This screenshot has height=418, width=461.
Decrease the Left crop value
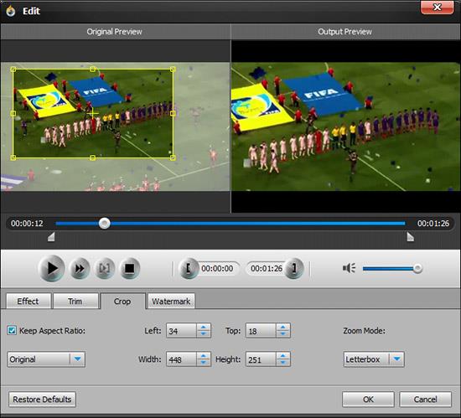(x=204, y=334)
